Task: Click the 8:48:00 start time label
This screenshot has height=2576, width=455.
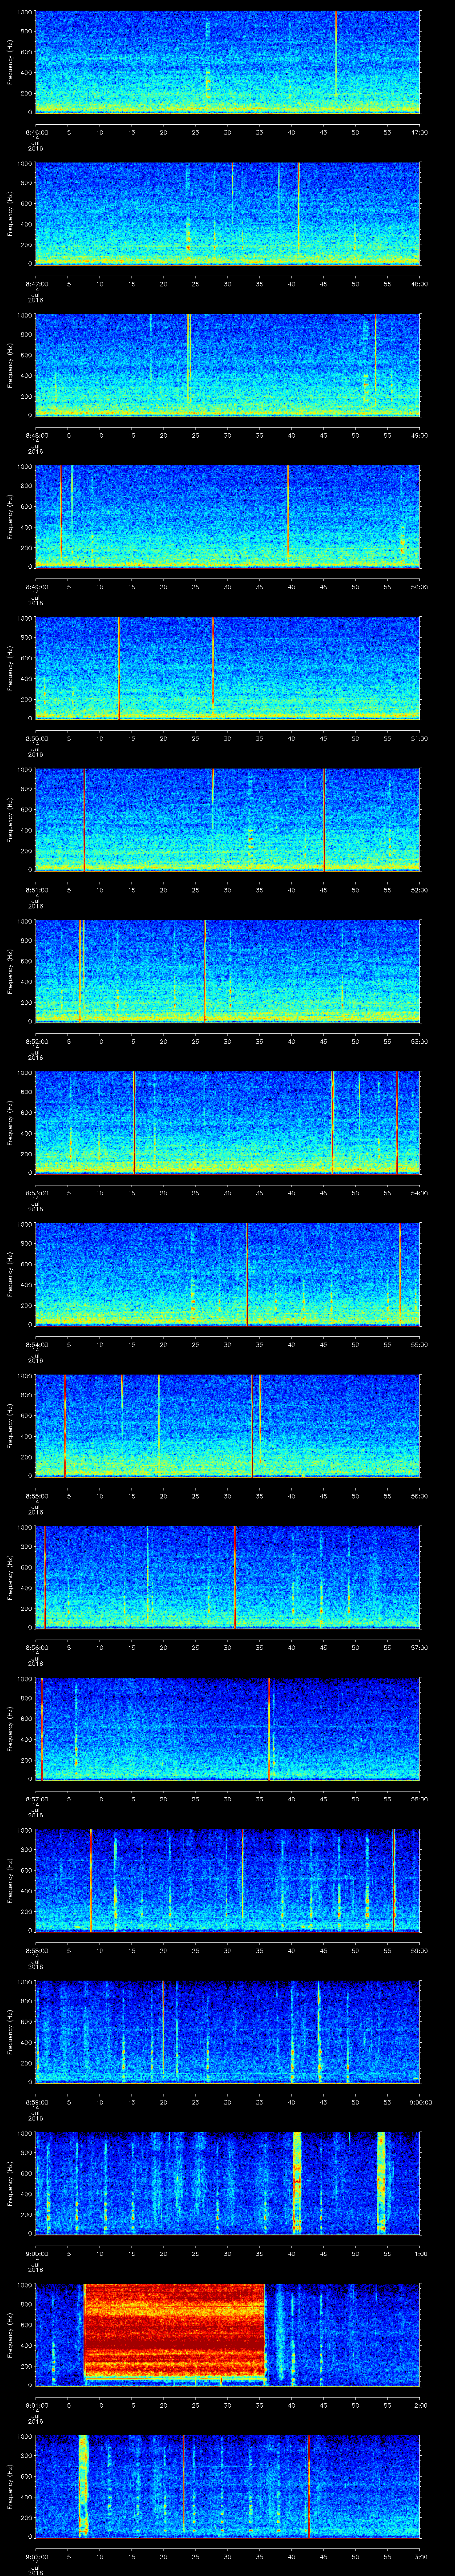Action: pyautogui.click(x=36, y=435)
